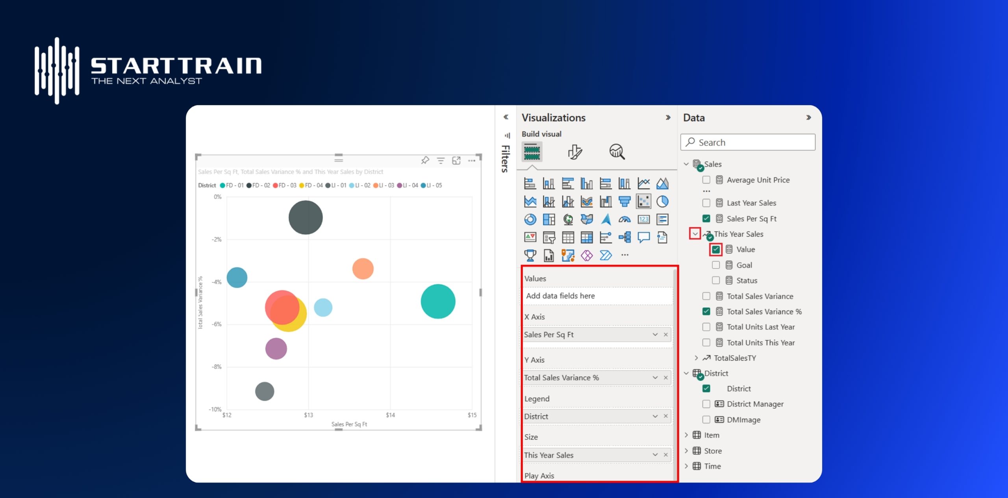Check the Last Year Sales field
Viewport: 1008px width, 498px height.
[x=706, y=203]
